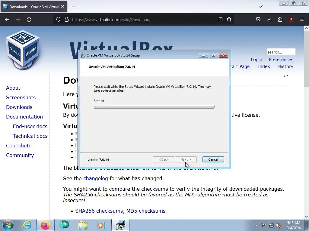This screenshot has height=231, width=309.
Task: Open the changelog link
Action: pos(96,178)
